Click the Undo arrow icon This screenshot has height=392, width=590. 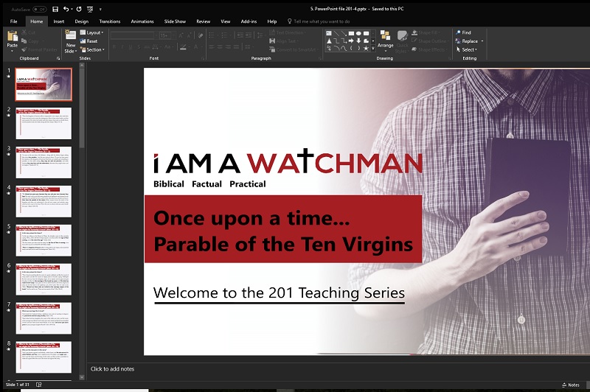[66, 9]
